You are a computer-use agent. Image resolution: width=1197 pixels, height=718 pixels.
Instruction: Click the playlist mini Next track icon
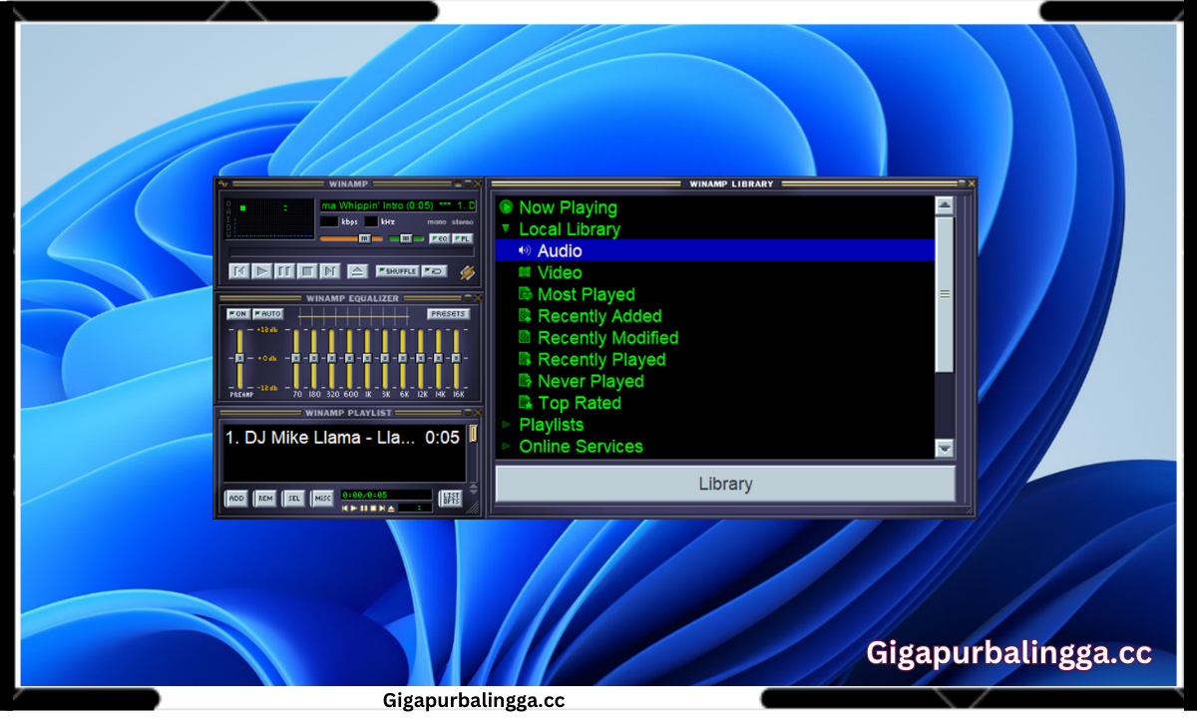point(382,509)
